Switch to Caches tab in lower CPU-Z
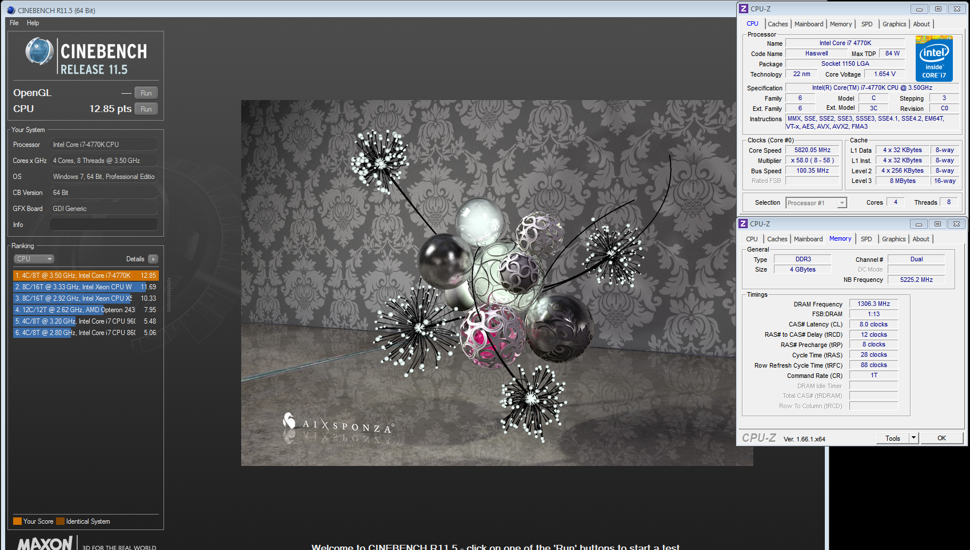 pos(777,239)
